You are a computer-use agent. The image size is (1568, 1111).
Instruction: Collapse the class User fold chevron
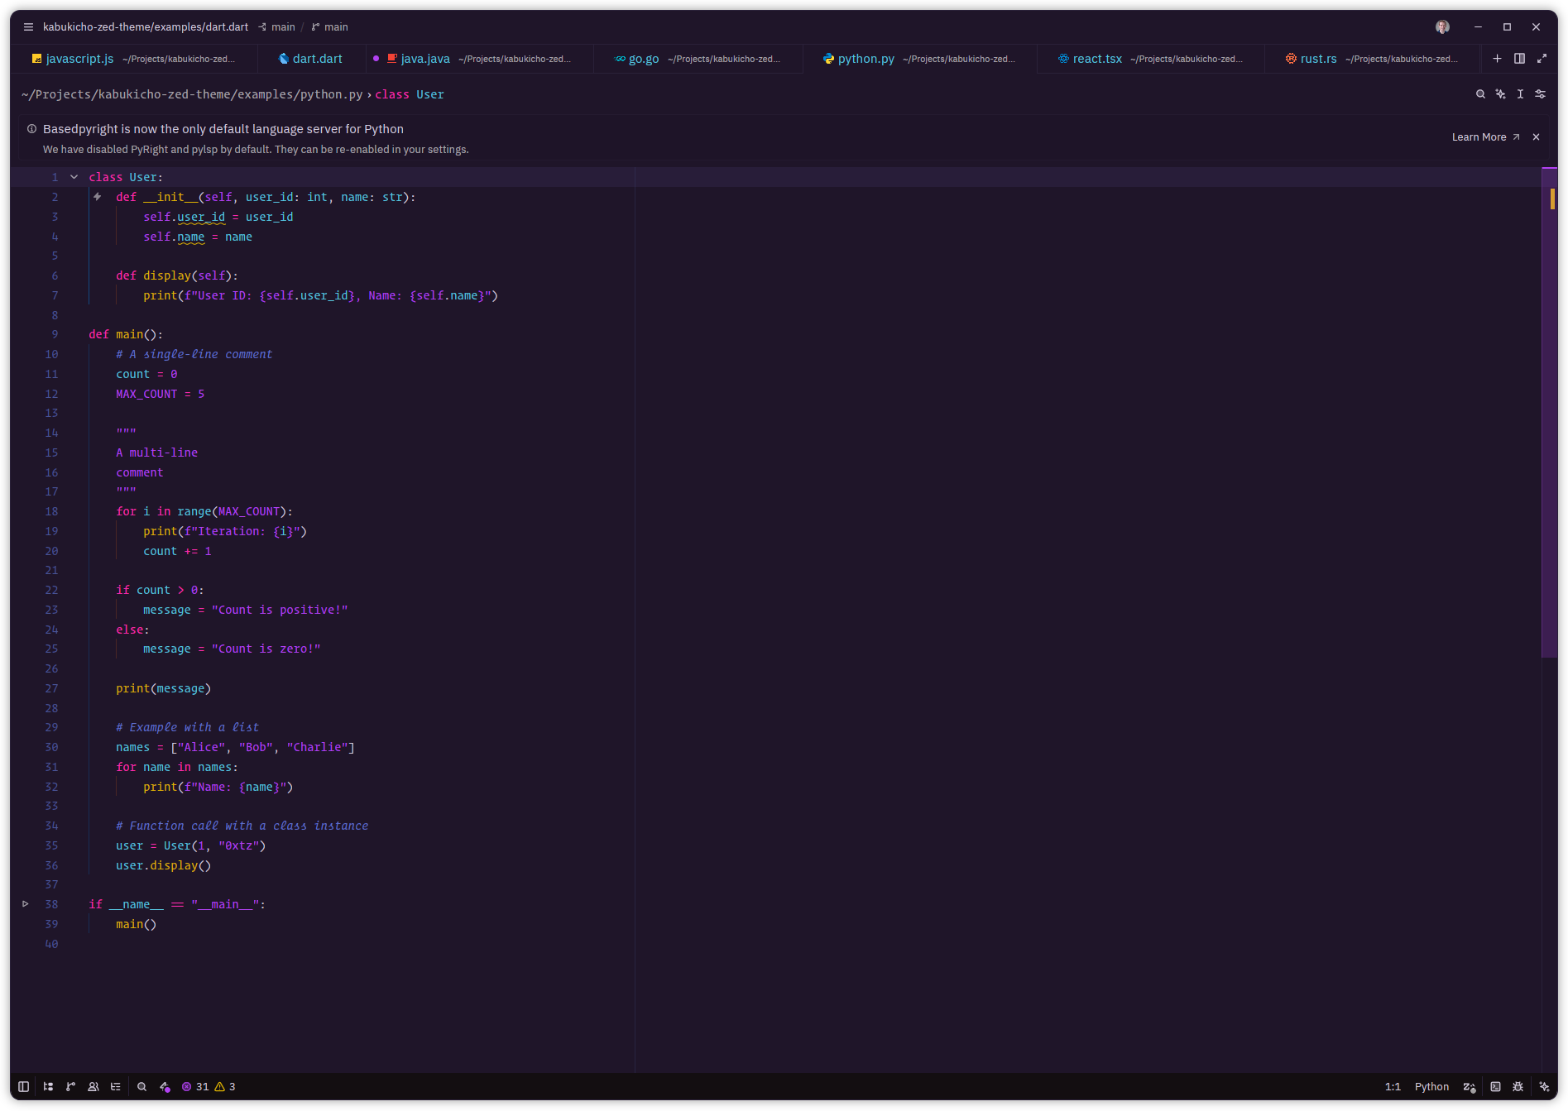coord(74,177)
